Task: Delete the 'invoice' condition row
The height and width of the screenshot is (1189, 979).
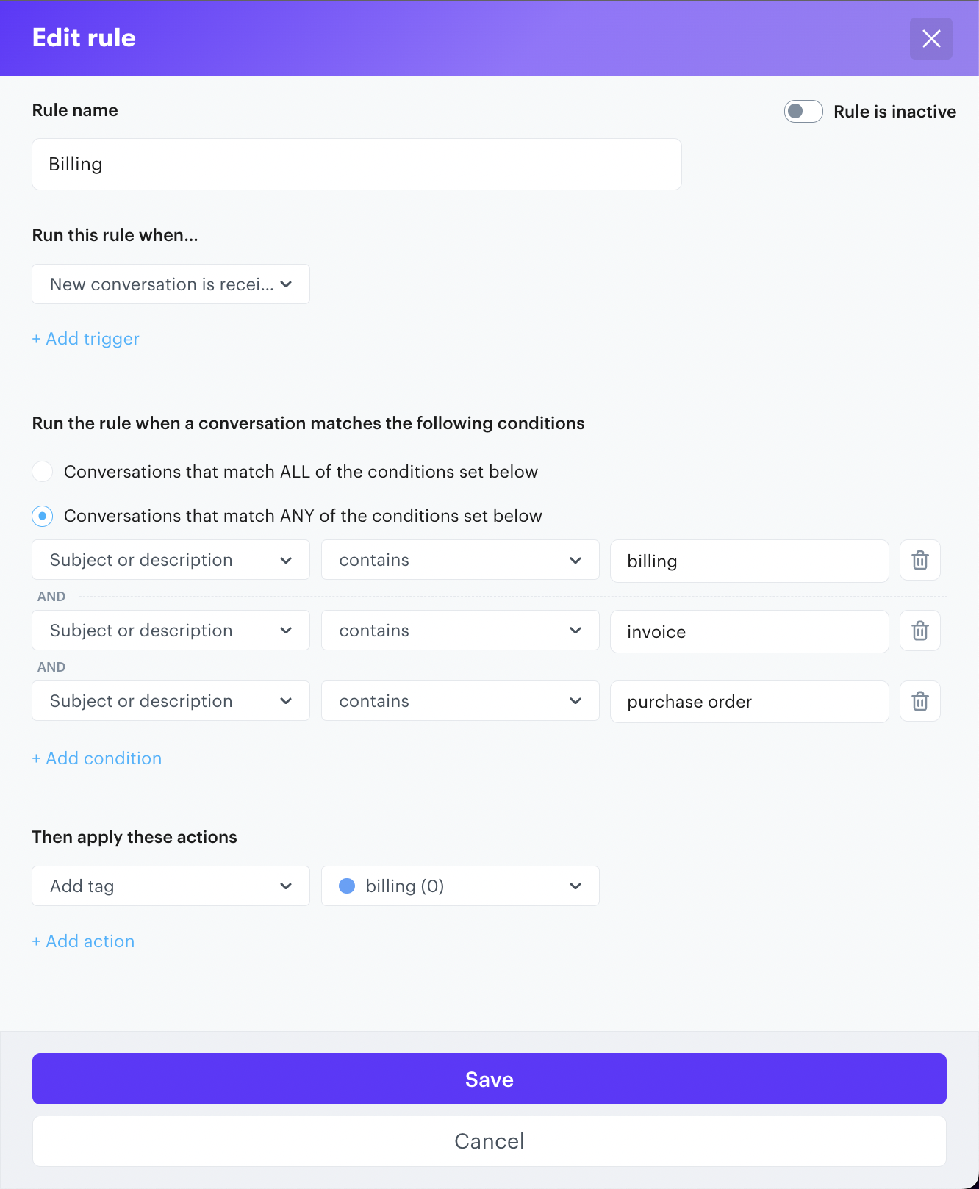Action: (x=919, y=631)
